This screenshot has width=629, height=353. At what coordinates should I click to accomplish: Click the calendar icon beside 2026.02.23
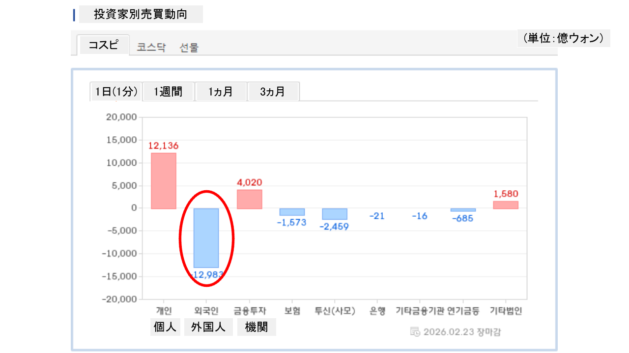pyautogui.click(x=415, y=331)
